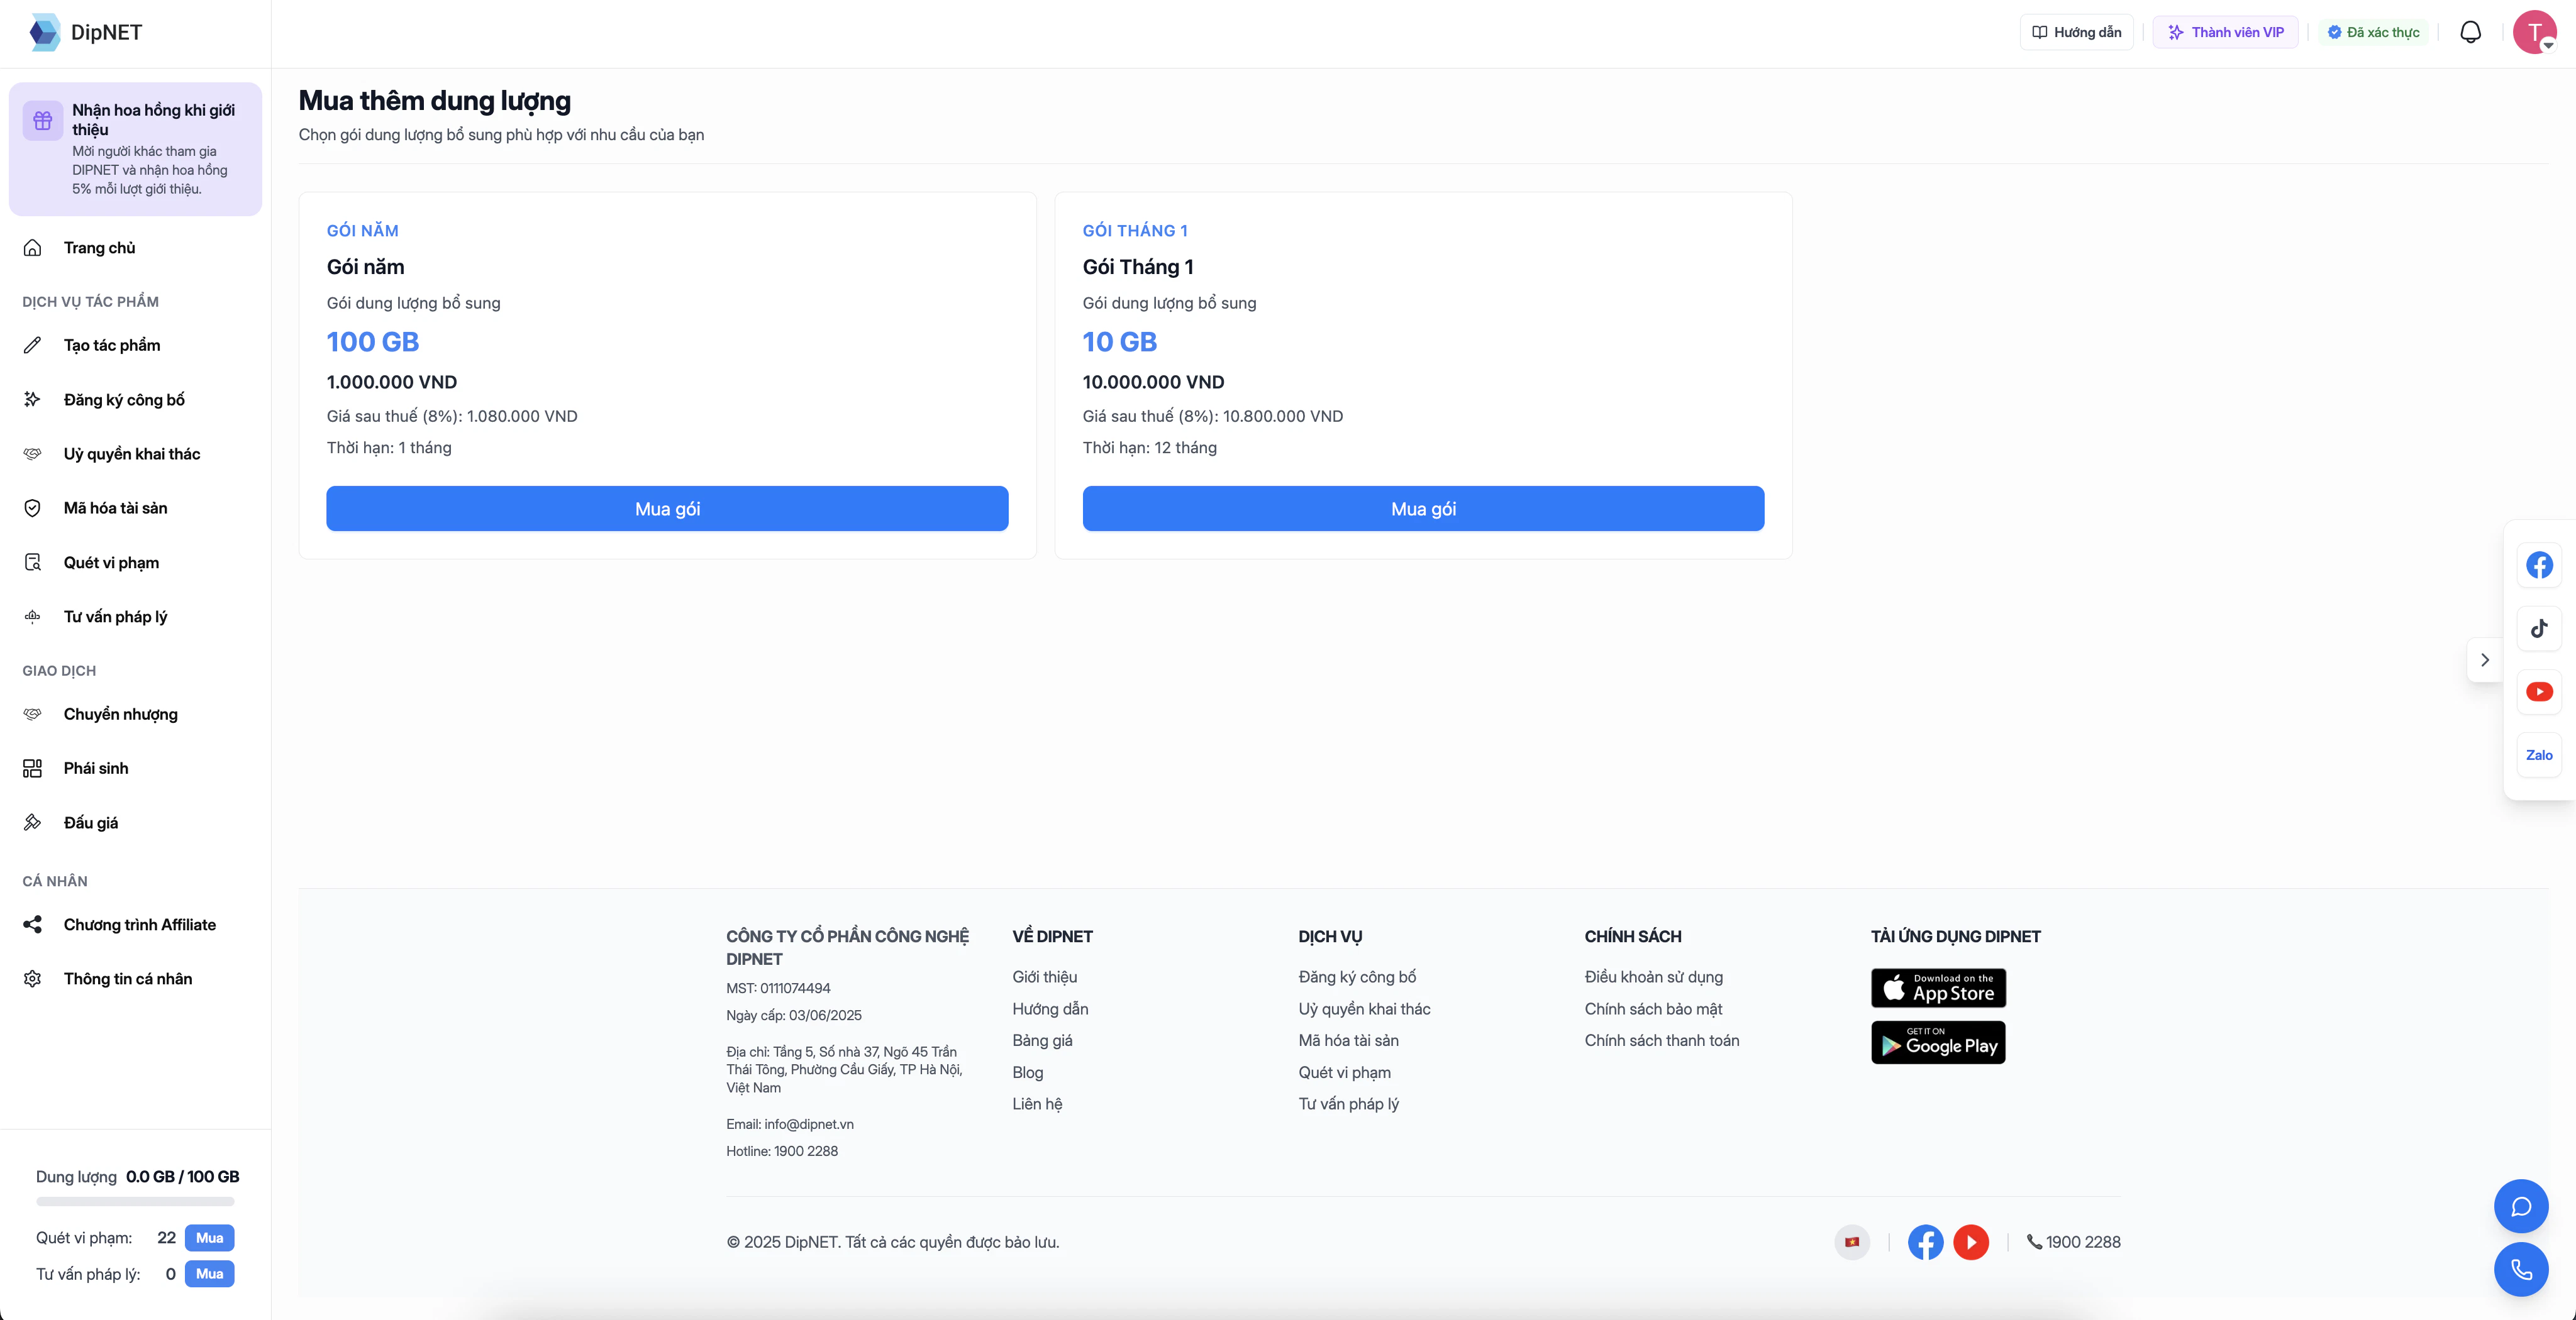Viewport: 2576px width, 1320px height.
Task: Open Chính sách bảo mật link
Action: [x=1653, y=1009]
